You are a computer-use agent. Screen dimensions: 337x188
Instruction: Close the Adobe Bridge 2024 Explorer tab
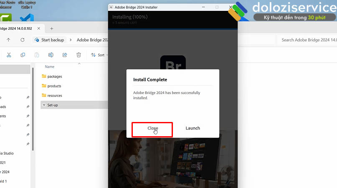[x=38, y=28]
